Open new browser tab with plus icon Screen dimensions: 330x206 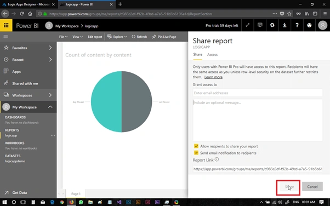pyautogui.click(x=120, y=4)
